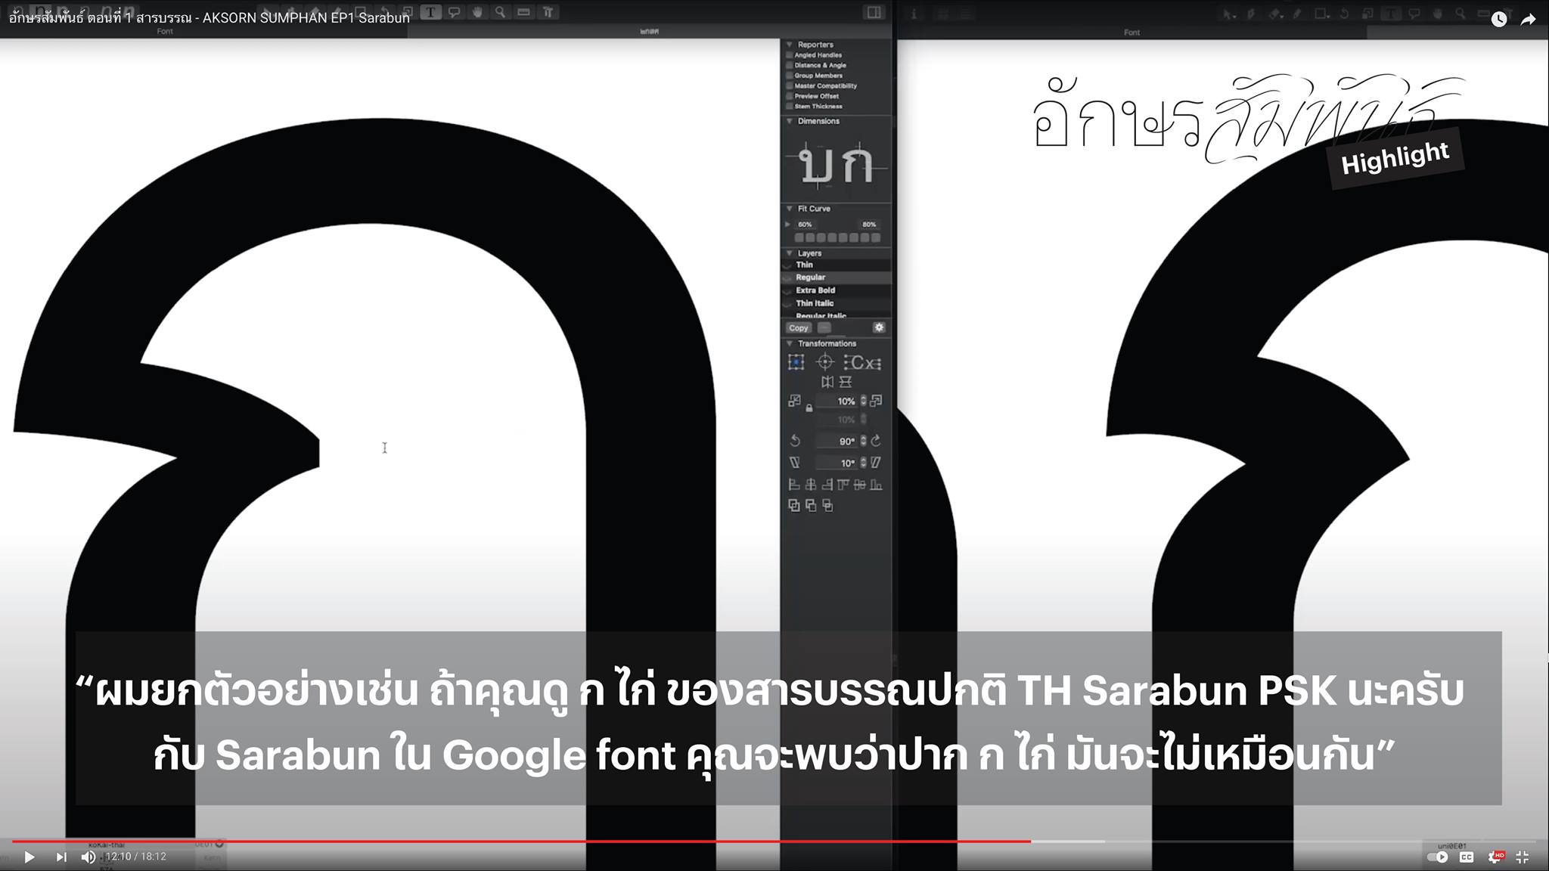
Task: Select the Thin layer
Action: (836, 265)
